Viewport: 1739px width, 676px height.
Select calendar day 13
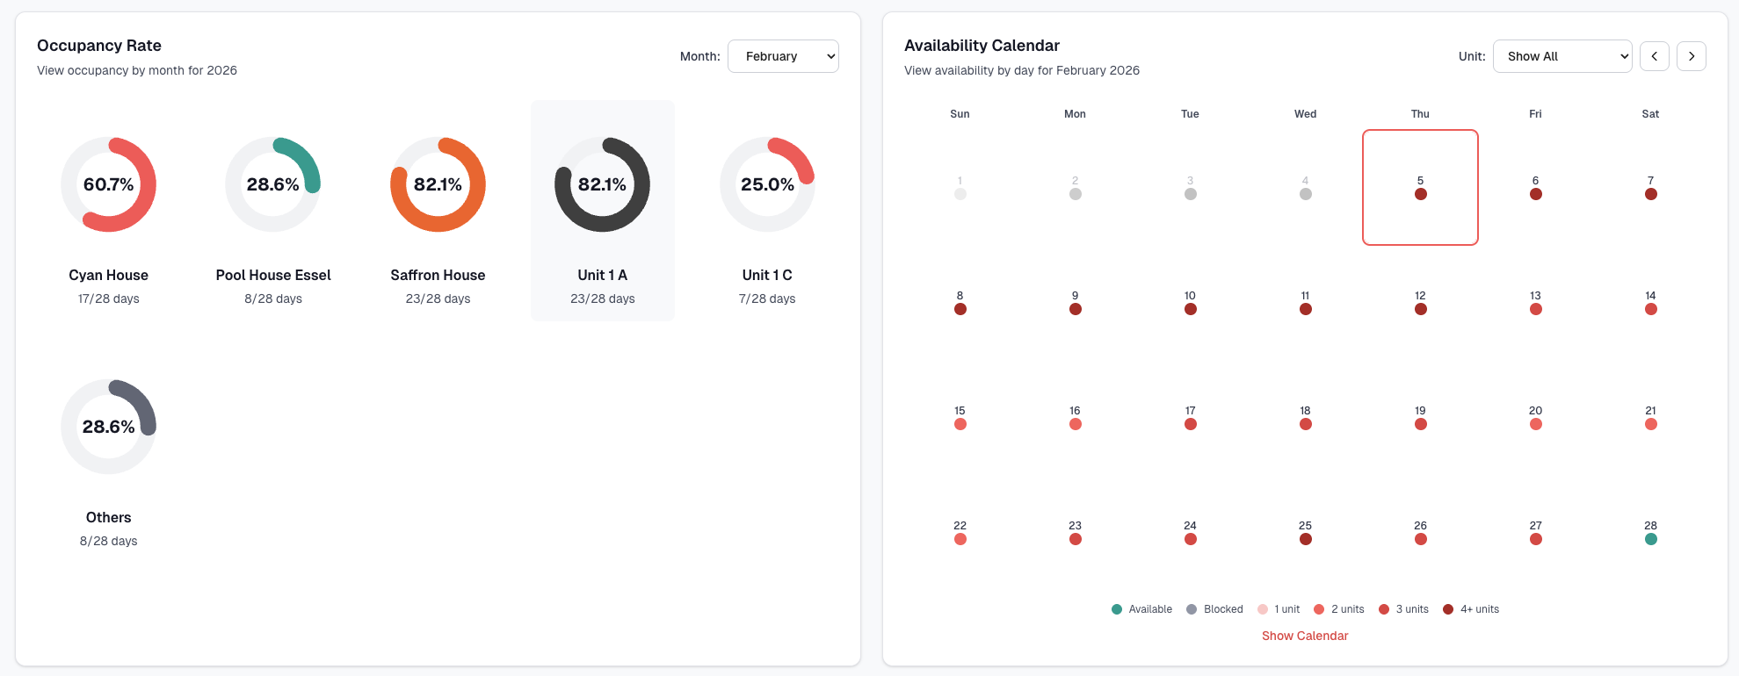pyautogui.click(x=1535, y=302)
